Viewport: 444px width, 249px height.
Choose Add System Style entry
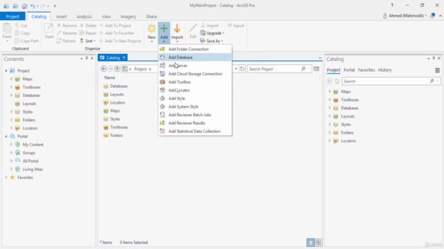click(195, 107)
